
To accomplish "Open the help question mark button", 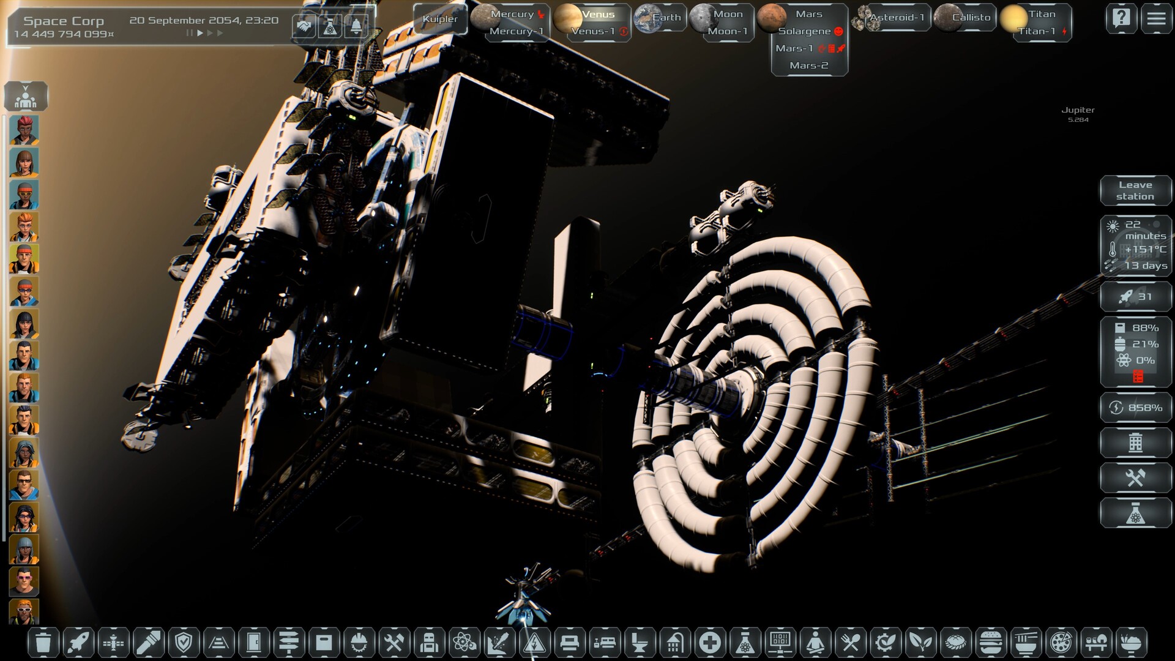I will (x=1121, y=18).
